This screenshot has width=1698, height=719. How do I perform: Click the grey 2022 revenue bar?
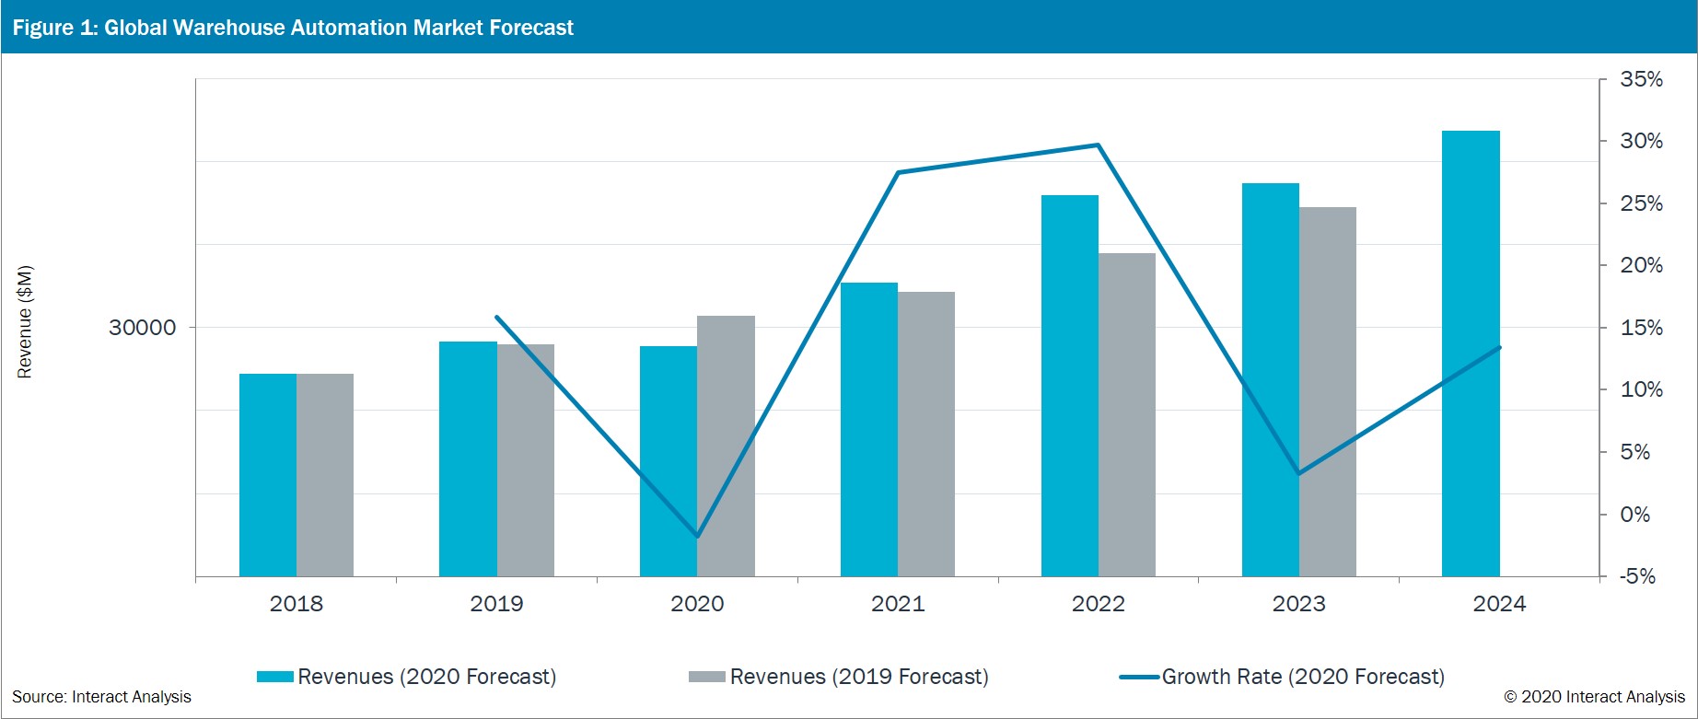tap(1127, 414)
